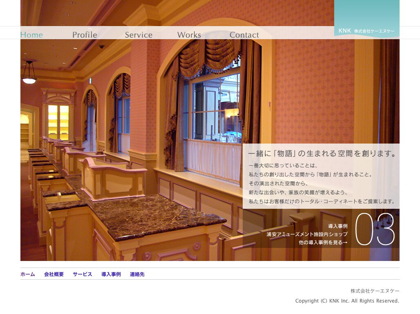Click the large 03 slide number
This screenshot has width=420, height=314.
[375, 229]
